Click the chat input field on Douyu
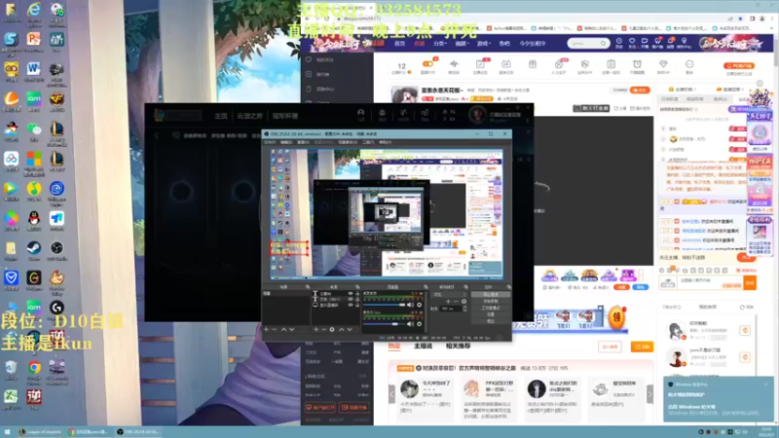Image resolution: width=779 pixels, height=438 pixels. point(710,282)
